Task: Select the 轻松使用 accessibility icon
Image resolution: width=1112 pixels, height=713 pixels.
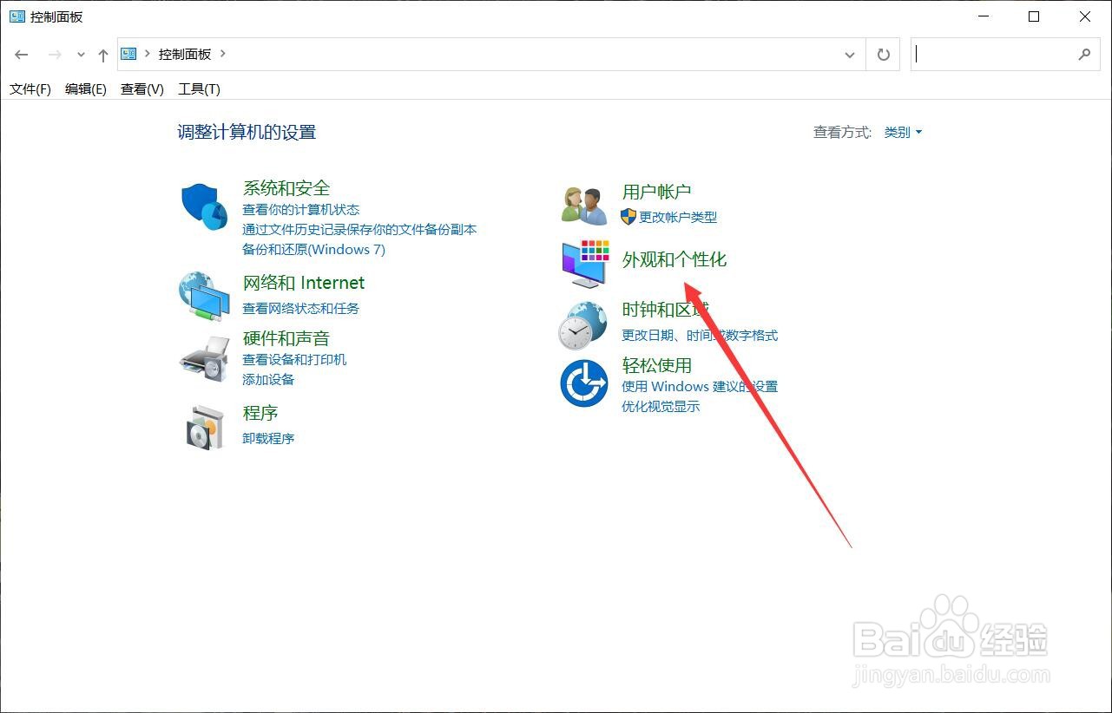Action: pos(582,382)
